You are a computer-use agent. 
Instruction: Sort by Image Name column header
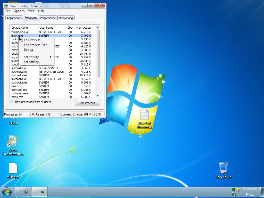pos(23,27)
